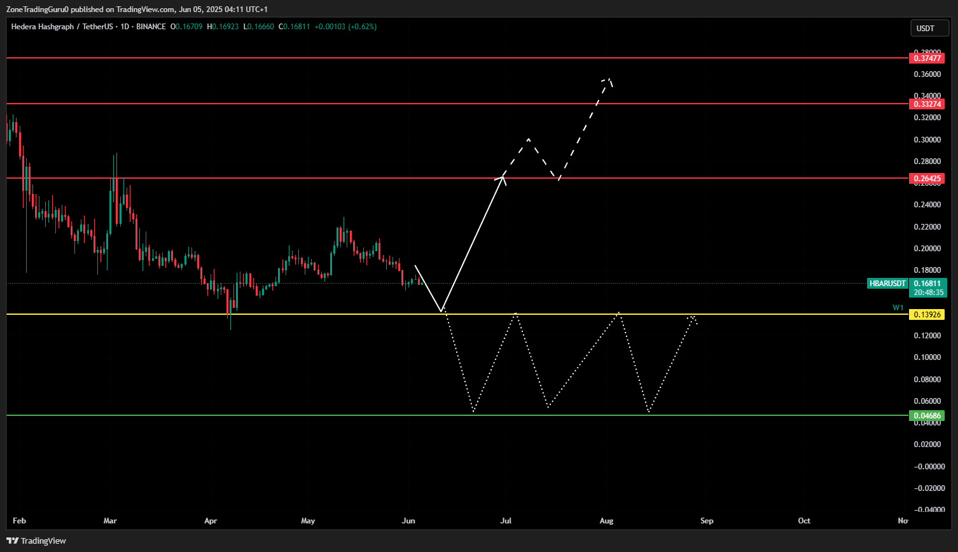
Task: Click the Oct label on the time axis
Action: (804, 521)
